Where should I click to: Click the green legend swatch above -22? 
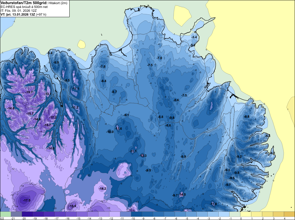click(6, 214)
